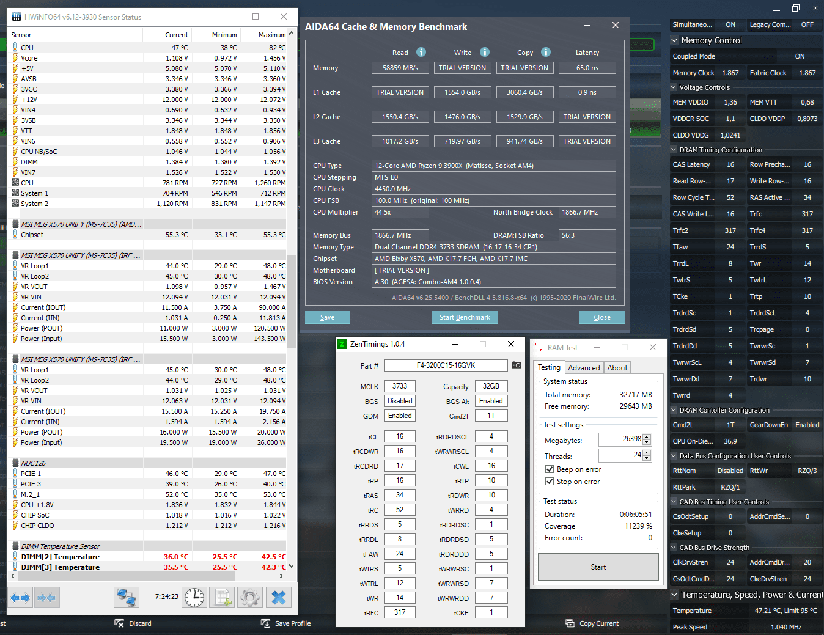Click the HWiNFO vertical scrollbar thumb

coord(292,301)
